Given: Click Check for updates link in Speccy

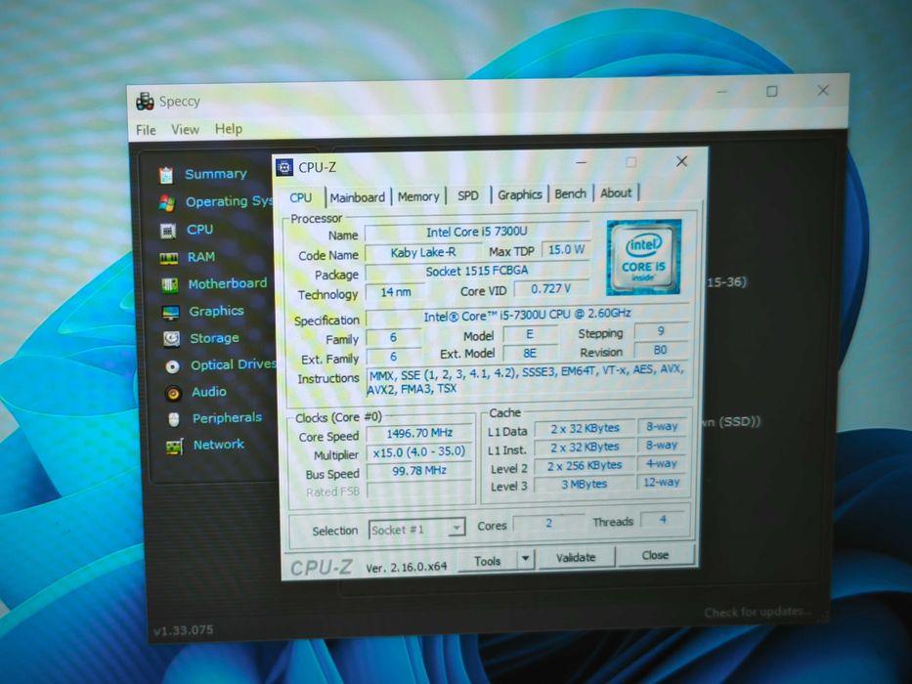Looking at the screenshot, I should tap(758, 612).
